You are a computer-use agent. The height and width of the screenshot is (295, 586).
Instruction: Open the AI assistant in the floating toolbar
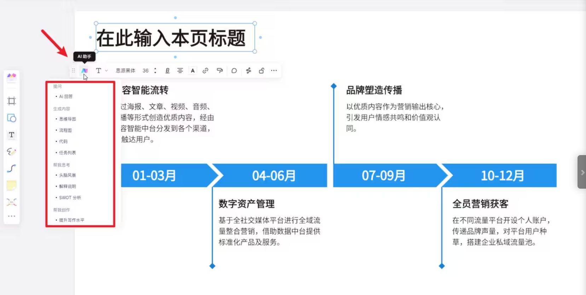click(x=84, y=71)
